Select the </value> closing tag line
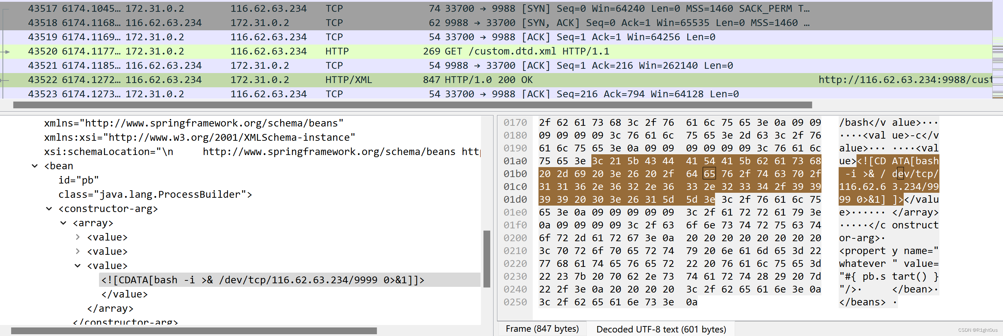Viewport: 1003px width, 336px height. point(125,294)
